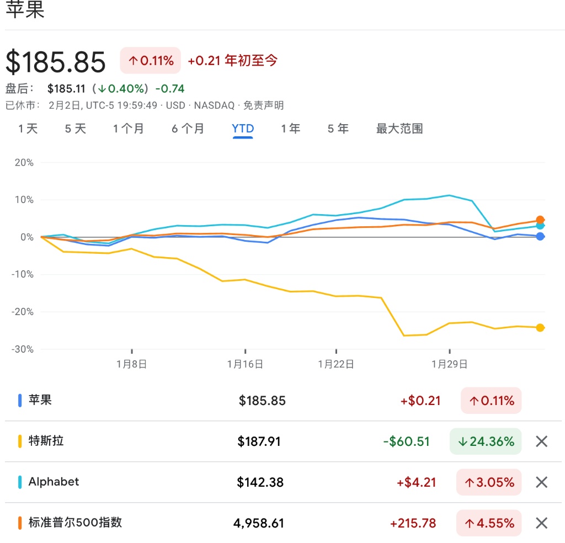565x543 pixels.
Task: Select the 最大范围 time range
Action: pyautogui.click(x=399, y=129)
